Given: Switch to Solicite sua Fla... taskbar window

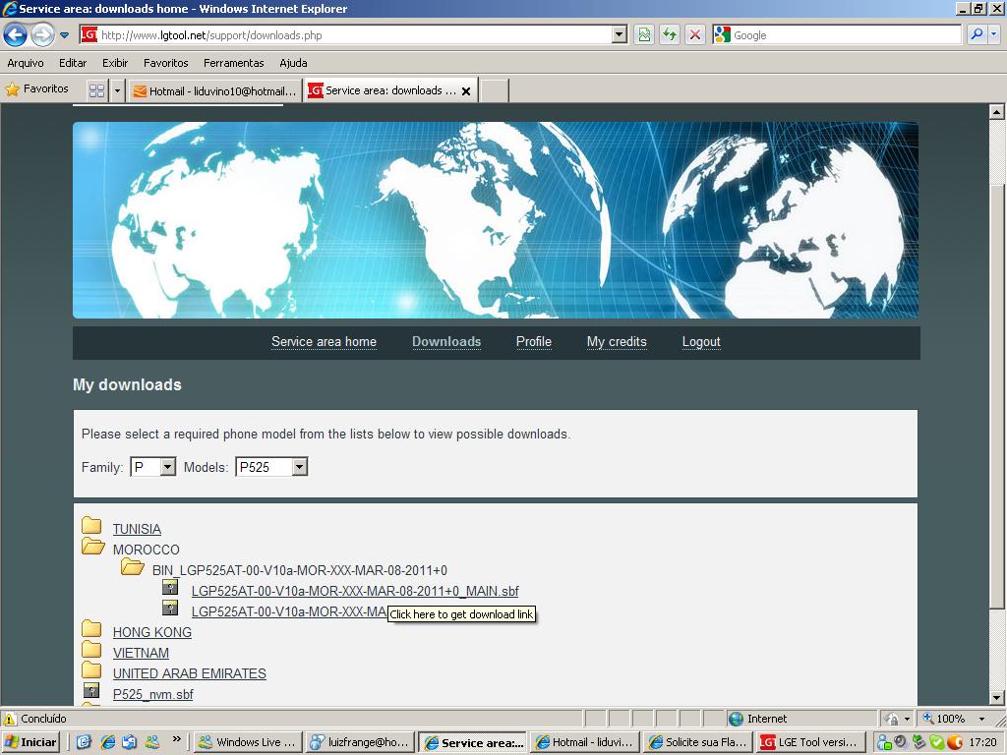Looking at the screenshot, I should click(x=698, y=742).
